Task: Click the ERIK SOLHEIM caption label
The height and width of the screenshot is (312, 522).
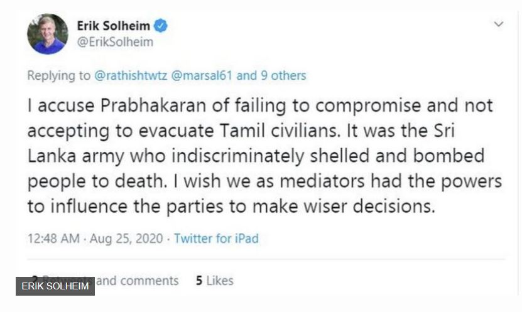Action: click(55, 286)
